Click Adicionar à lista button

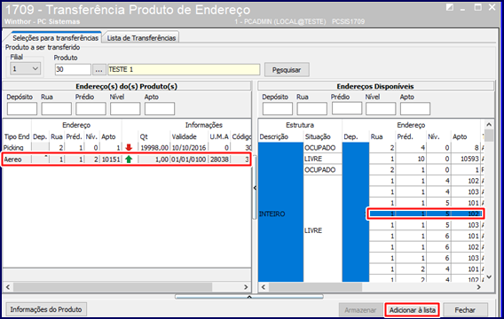click(412, 310)
